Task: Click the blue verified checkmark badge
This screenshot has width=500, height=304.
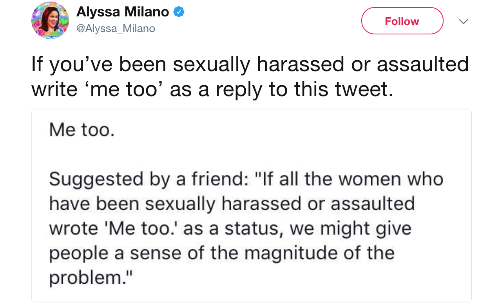Action: tap(179, 12)
